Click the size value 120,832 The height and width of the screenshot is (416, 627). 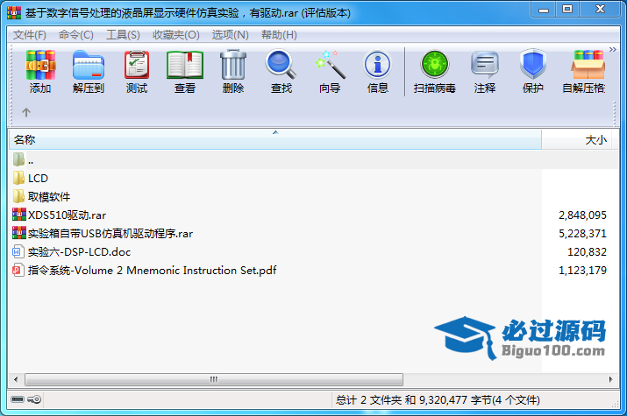click(x=587, y=252)
